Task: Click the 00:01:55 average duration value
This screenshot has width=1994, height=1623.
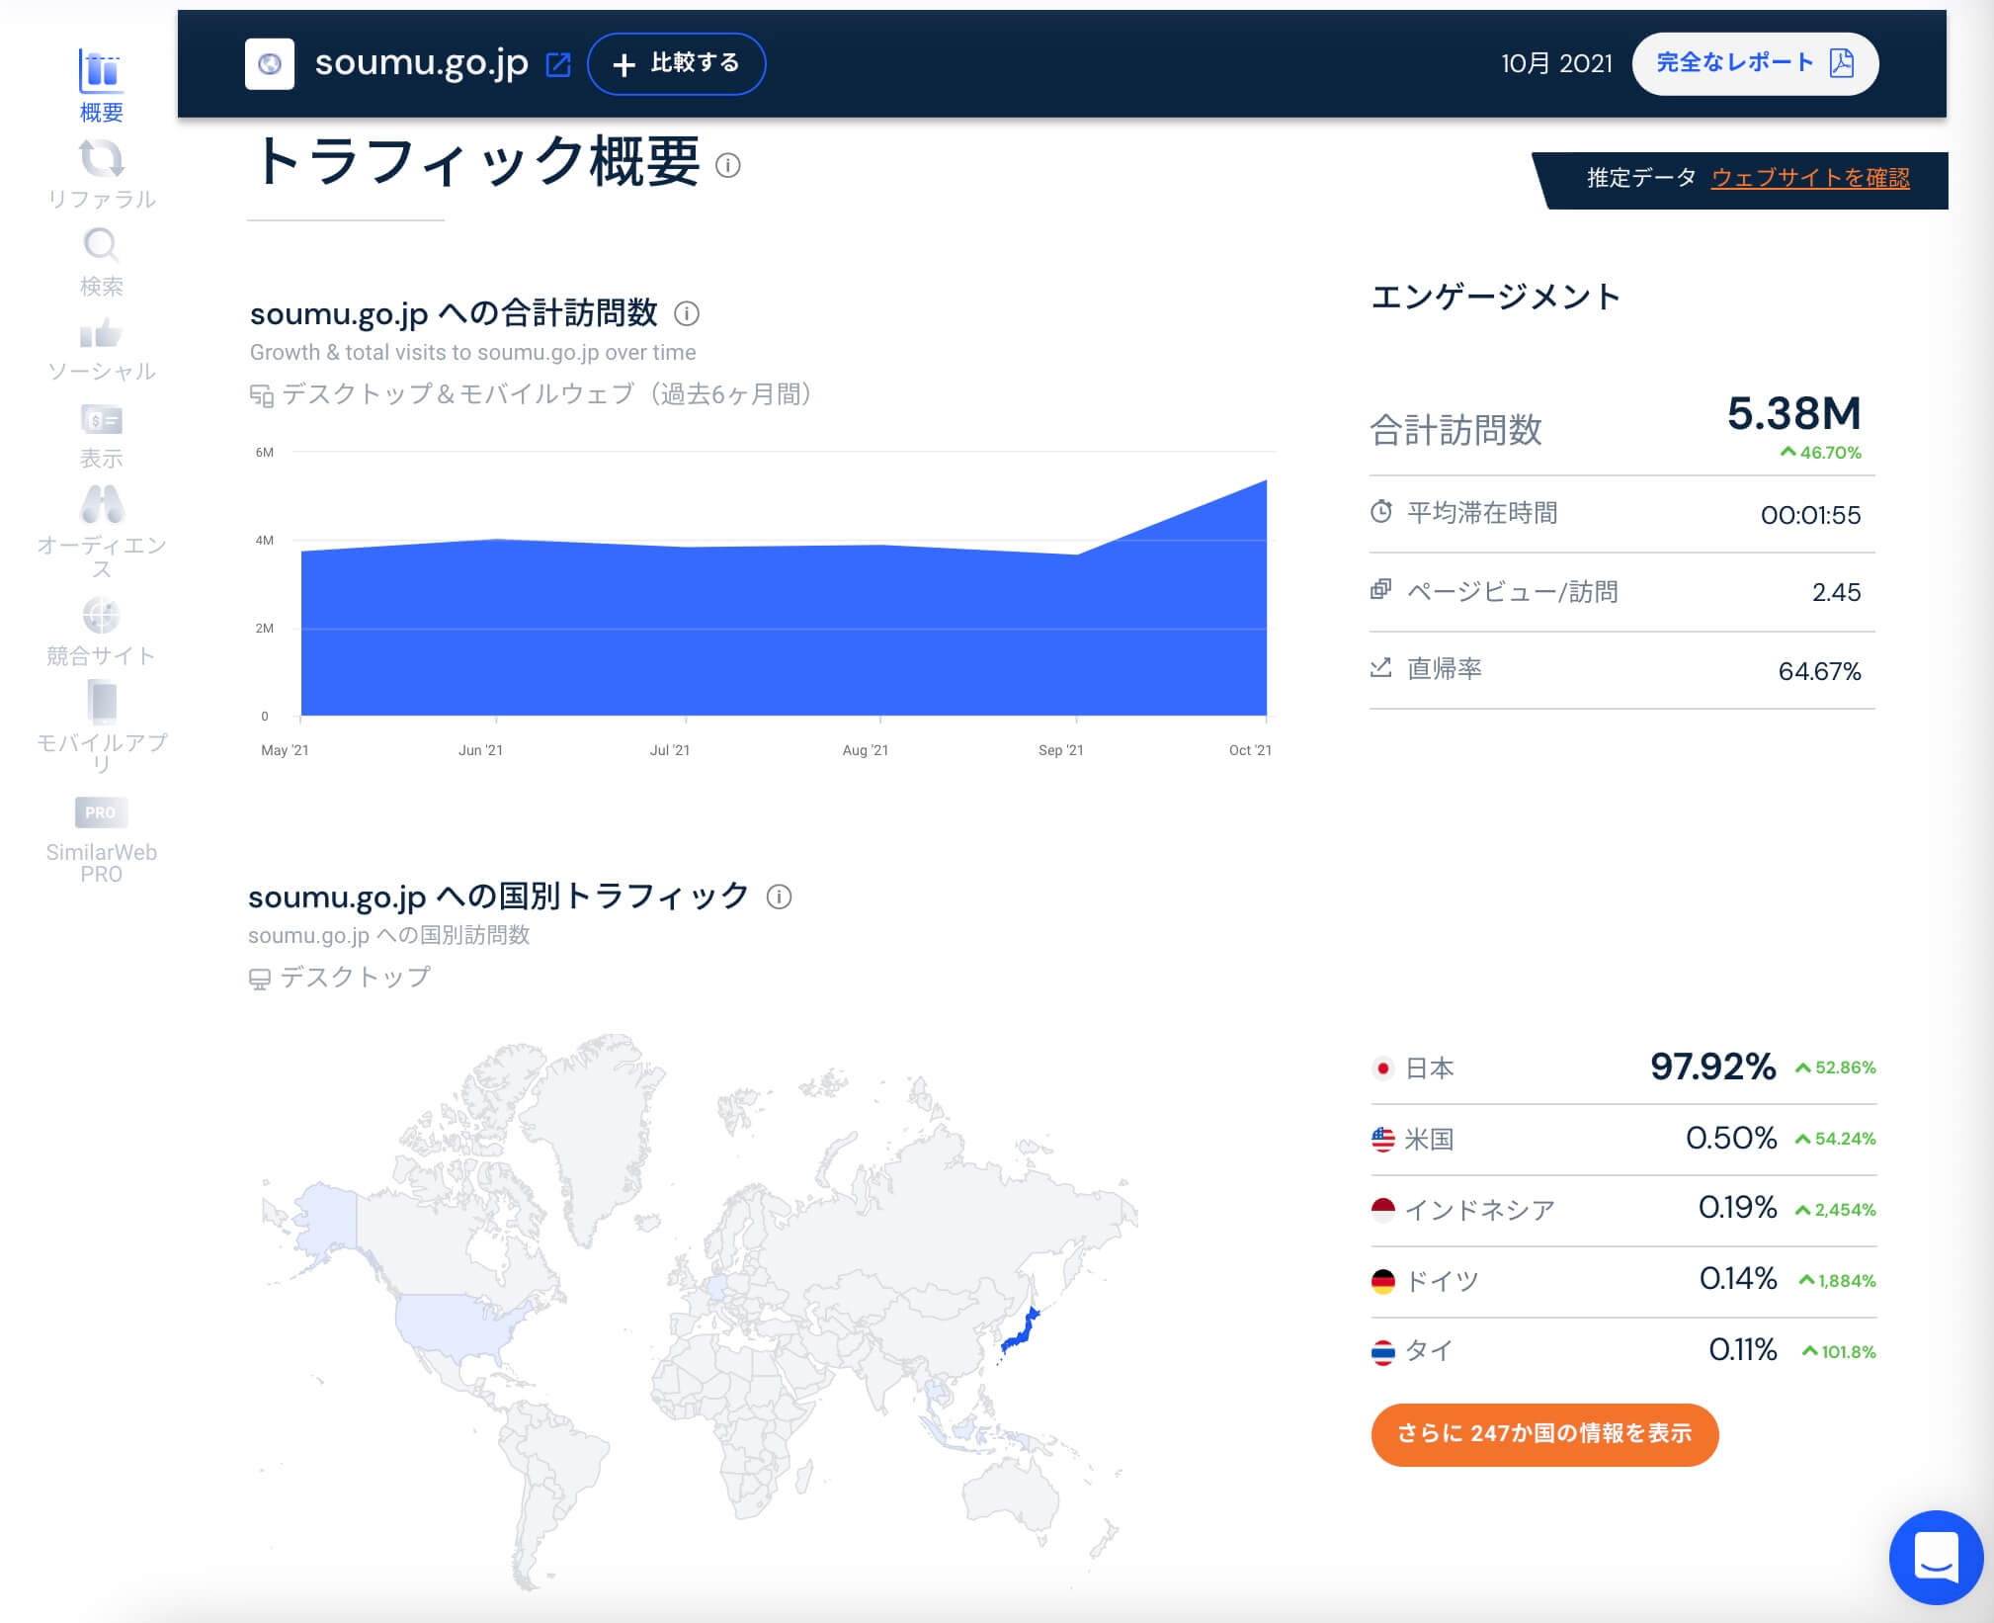Action: [1810, 515]
